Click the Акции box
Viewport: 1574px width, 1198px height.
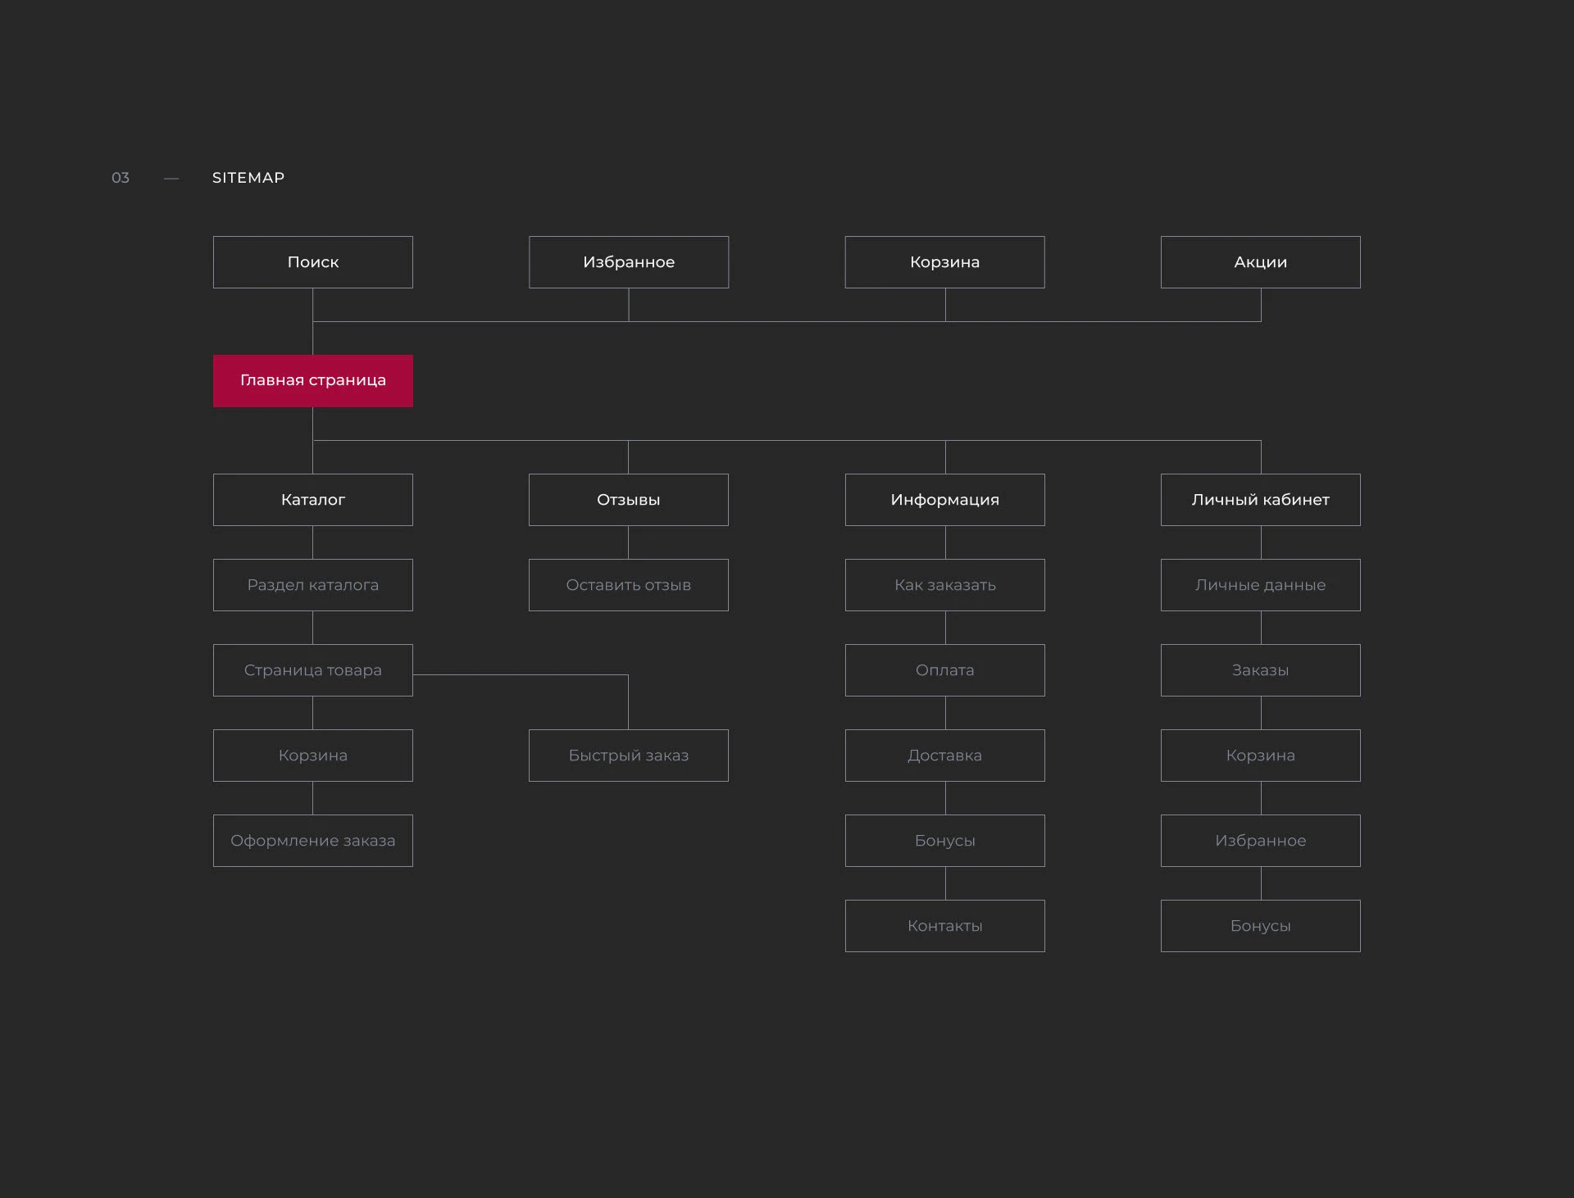pyautogui.click(x=1260, y=262)
